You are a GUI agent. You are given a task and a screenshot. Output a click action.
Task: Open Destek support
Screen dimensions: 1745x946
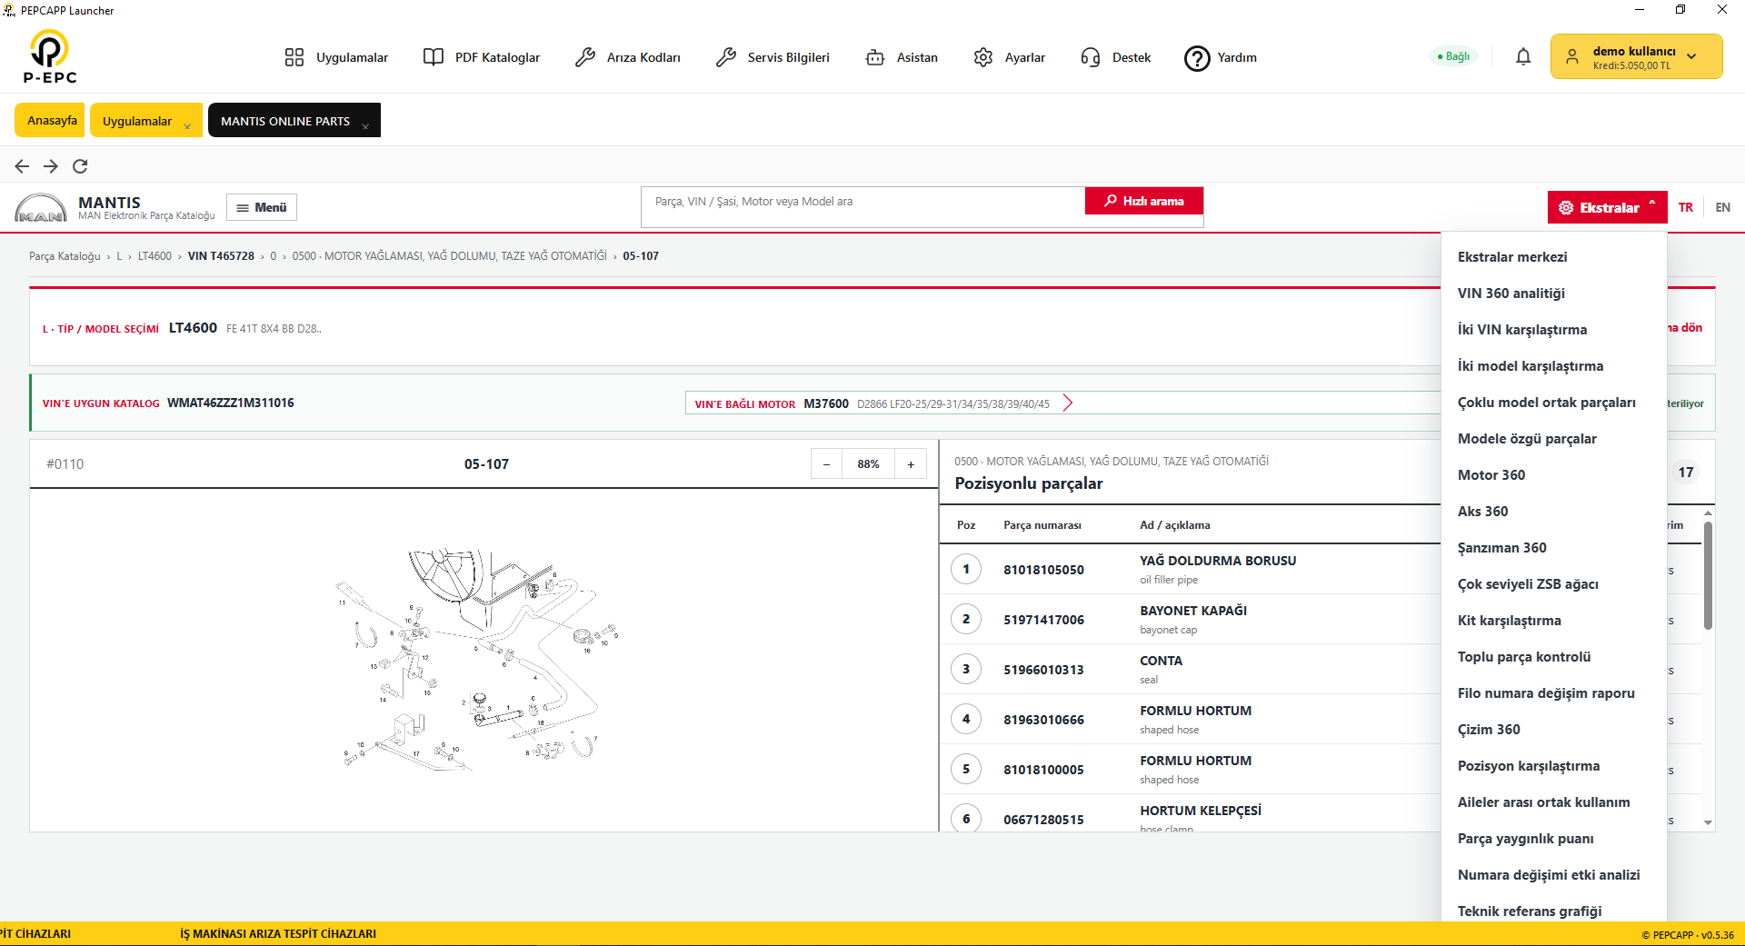[x=1116, y=57]
